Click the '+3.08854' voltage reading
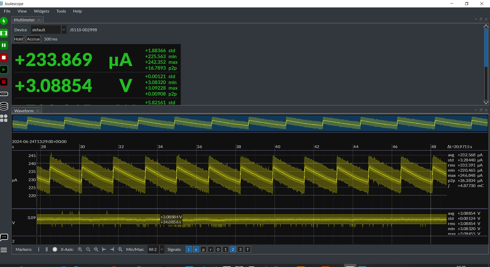Viewport: 490px width, 267px height. point(53,86)
